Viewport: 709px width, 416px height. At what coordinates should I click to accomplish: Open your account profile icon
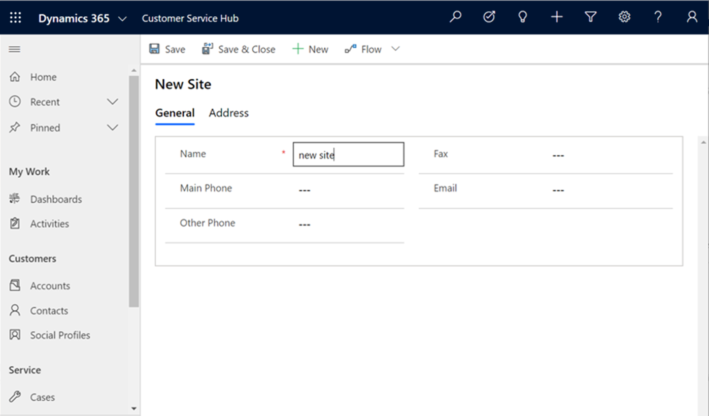pos(691,17)
